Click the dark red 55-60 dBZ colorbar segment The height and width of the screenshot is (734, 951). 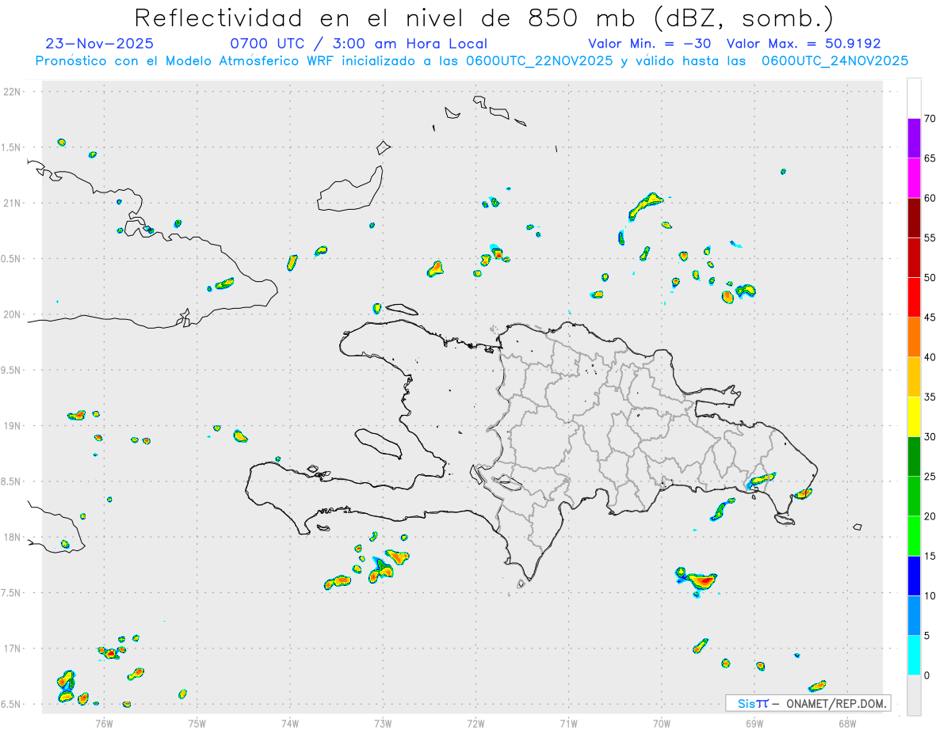click(914, 218)
